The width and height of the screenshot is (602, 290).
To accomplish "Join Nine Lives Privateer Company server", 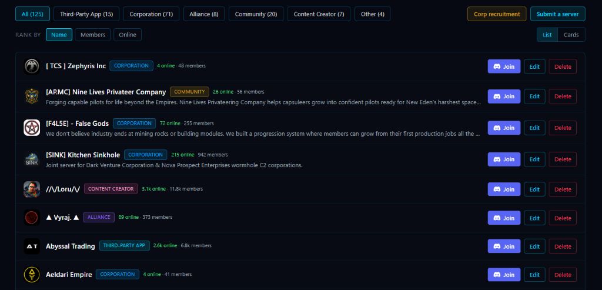I will point(504,96).
